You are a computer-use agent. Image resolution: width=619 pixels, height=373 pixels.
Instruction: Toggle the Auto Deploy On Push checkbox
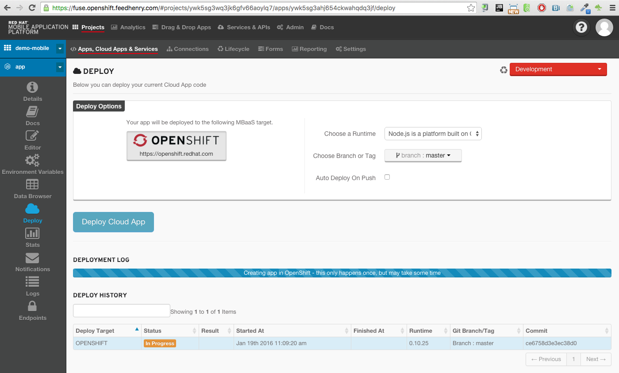coord(387,177)
